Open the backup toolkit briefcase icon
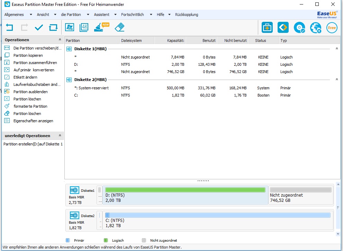 (x=267, y=28)
